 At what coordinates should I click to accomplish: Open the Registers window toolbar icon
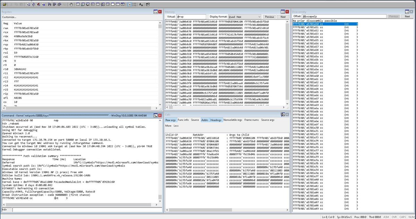pyautogui.click(x=93, y=4)
